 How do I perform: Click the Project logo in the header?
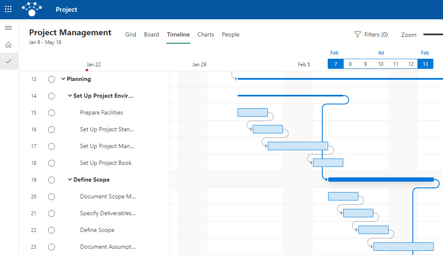coord(32,8)
